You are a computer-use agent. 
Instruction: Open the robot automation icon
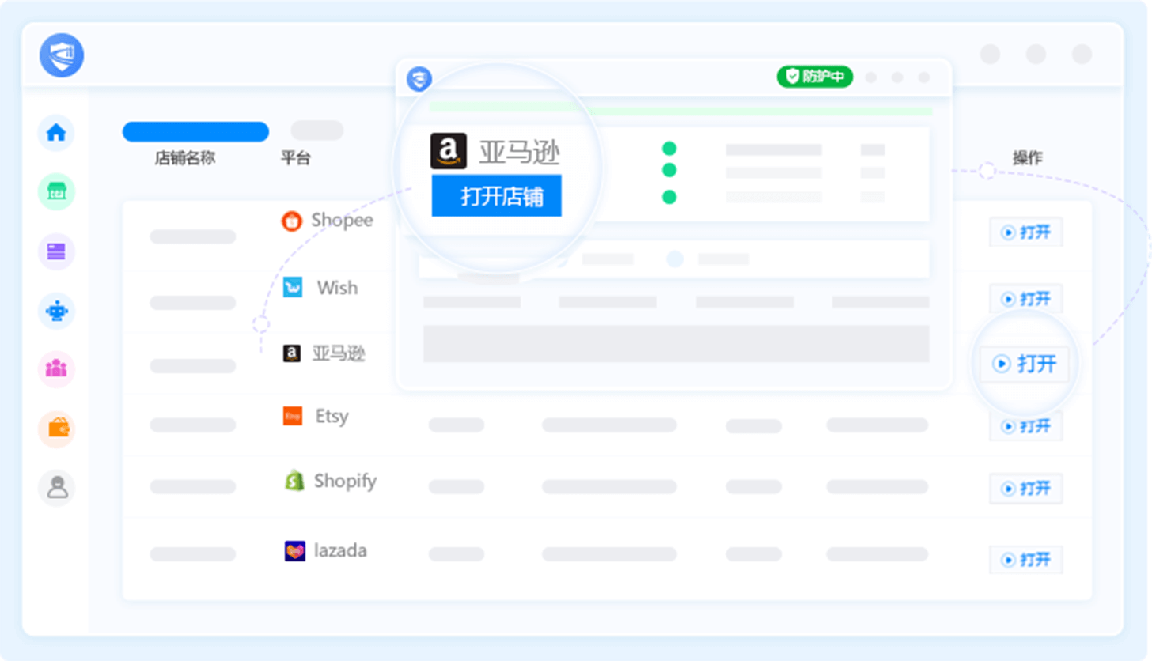[x=56, y=311]
